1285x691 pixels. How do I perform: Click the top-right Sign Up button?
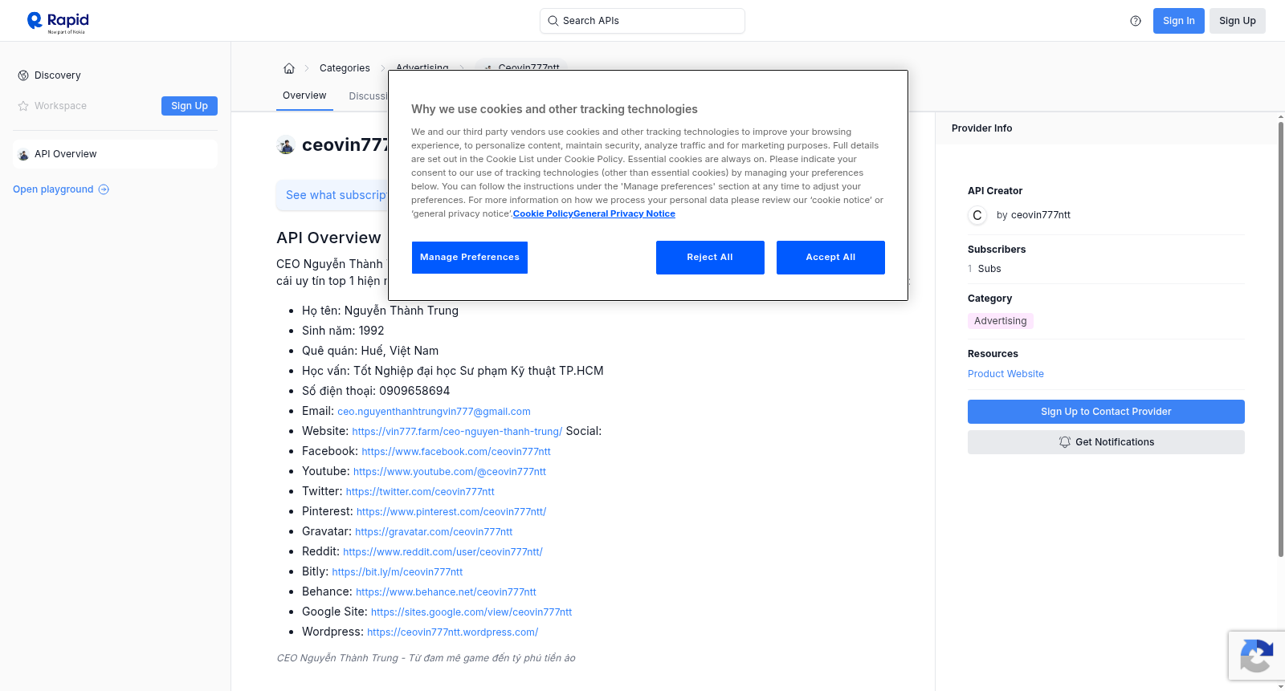pyautogui.click(x=1238, y=21)
